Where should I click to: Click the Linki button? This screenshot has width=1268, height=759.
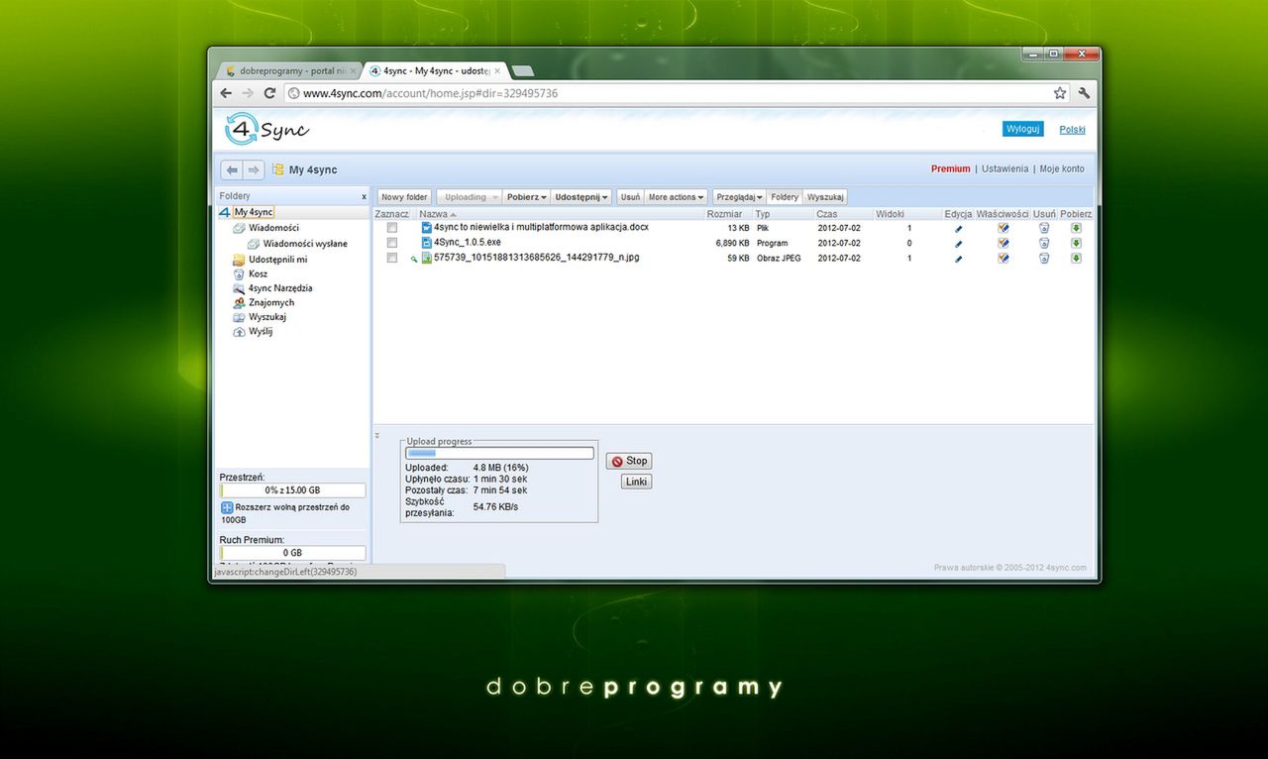636,482
